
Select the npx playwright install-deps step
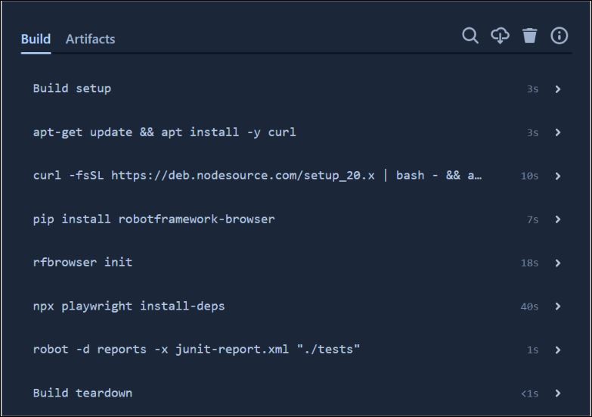[x=129, y=307]
